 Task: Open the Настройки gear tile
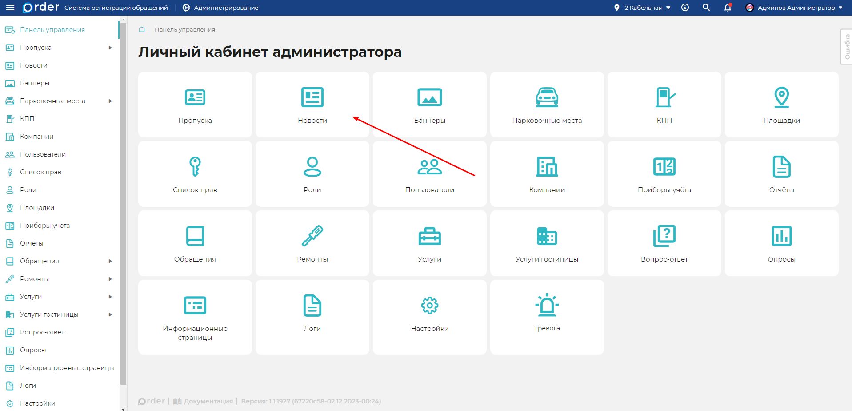pos(429,317)
